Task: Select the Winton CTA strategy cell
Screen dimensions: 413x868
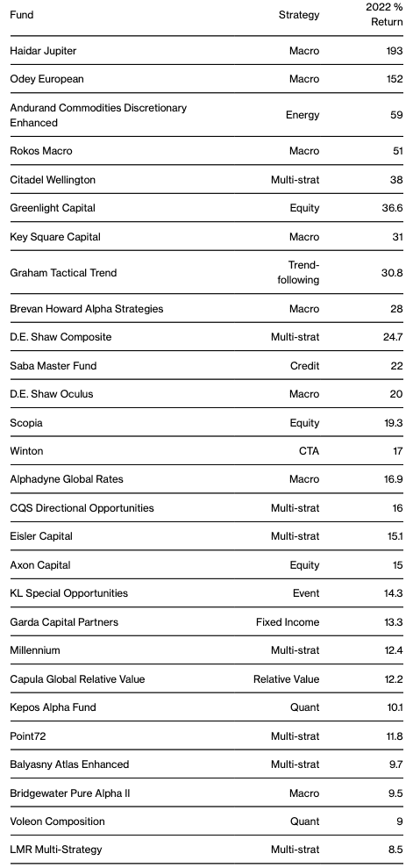Action: 309,451
